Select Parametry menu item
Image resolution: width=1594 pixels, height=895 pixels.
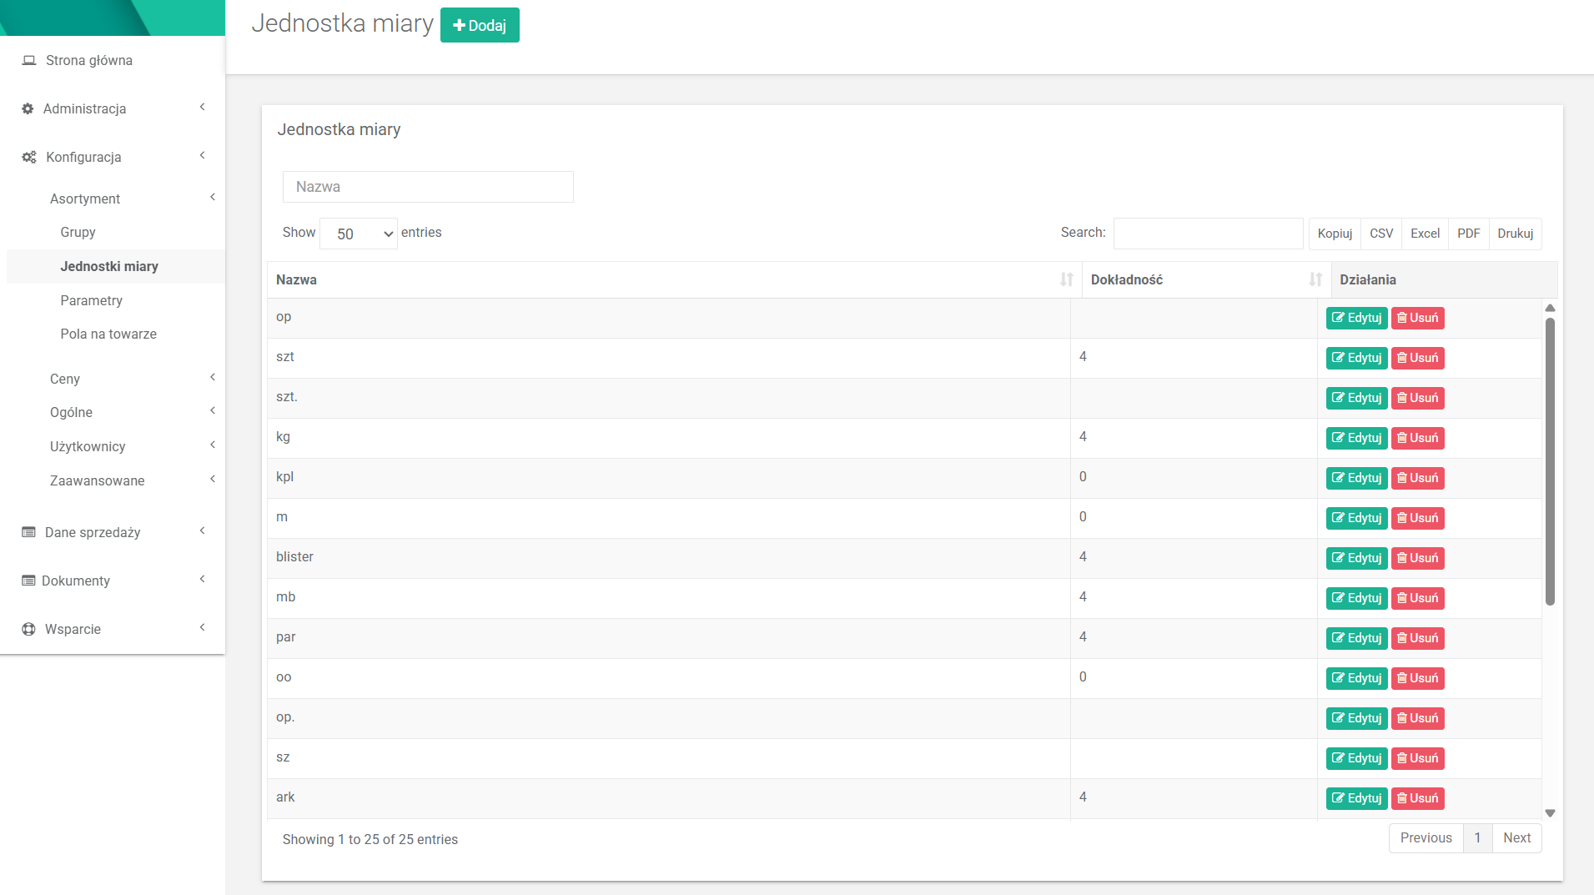point(91,300)
